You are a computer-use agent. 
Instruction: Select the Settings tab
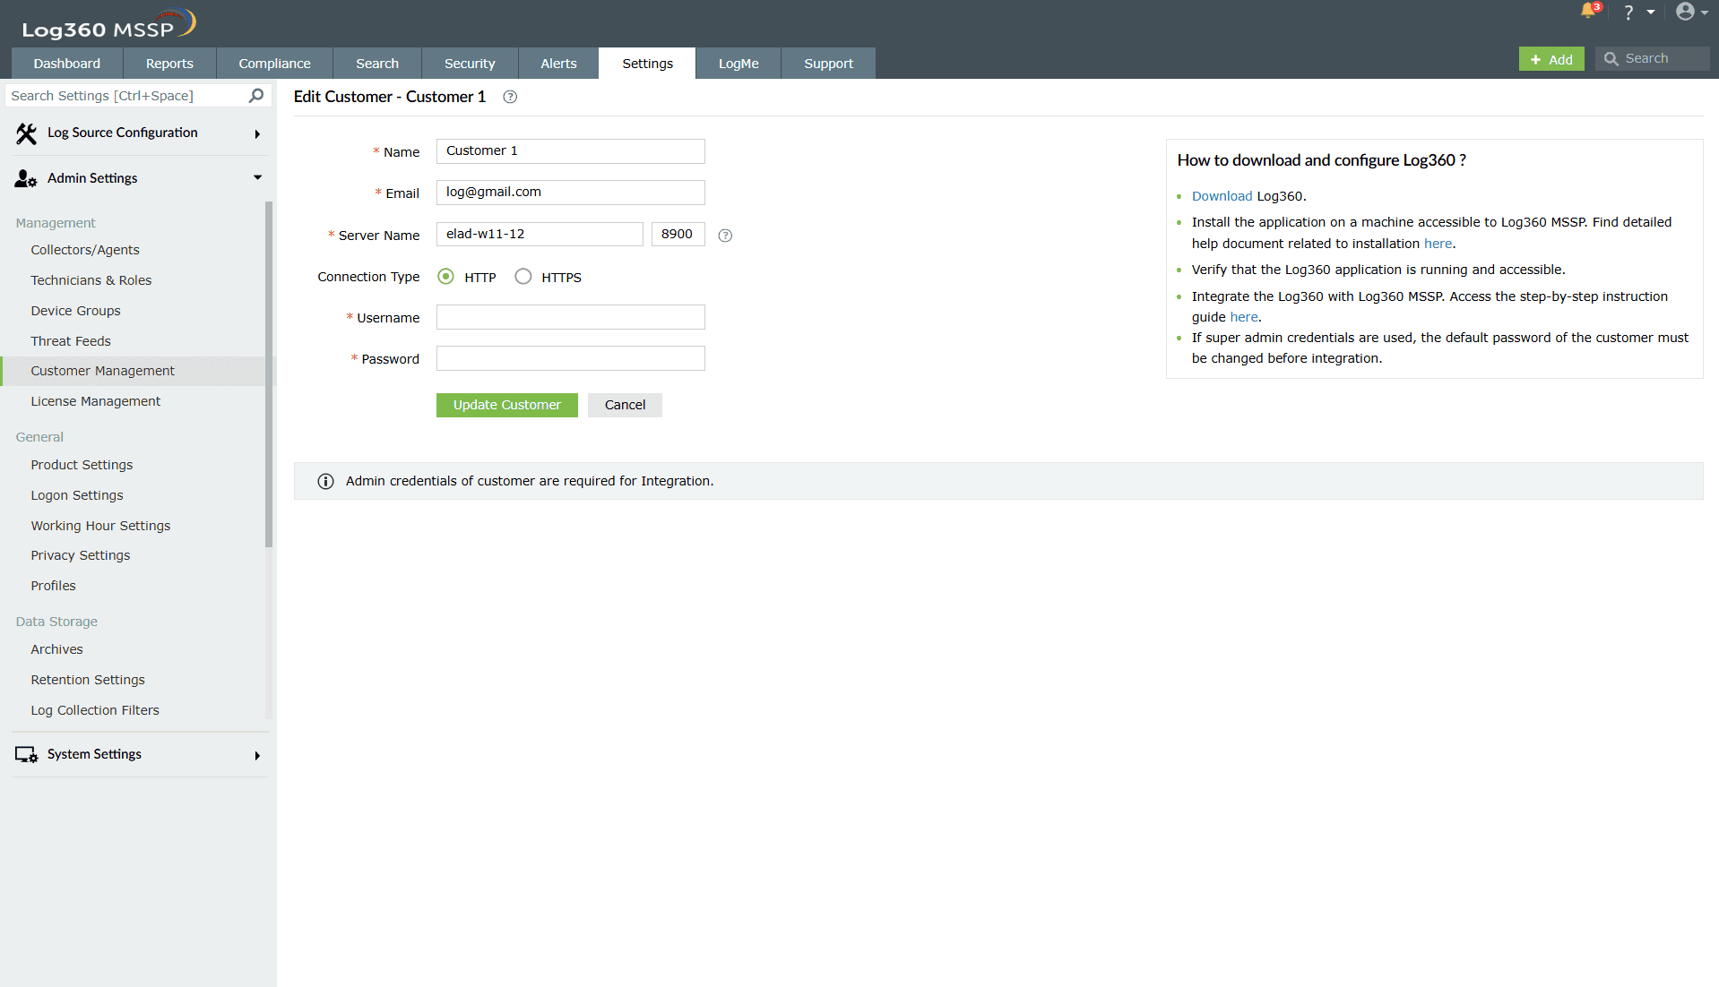click(647, 64)
